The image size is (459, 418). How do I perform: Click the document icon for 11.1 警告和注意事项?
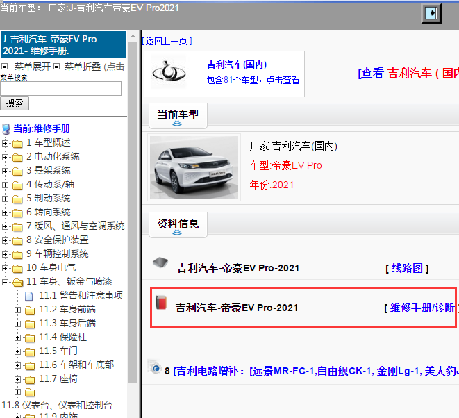[x=29, y=296]
